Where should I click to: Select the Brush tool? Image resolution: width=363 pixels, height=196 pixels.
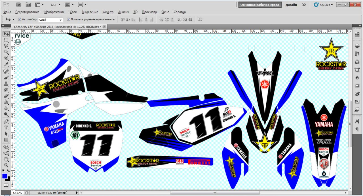pos(6,77)
